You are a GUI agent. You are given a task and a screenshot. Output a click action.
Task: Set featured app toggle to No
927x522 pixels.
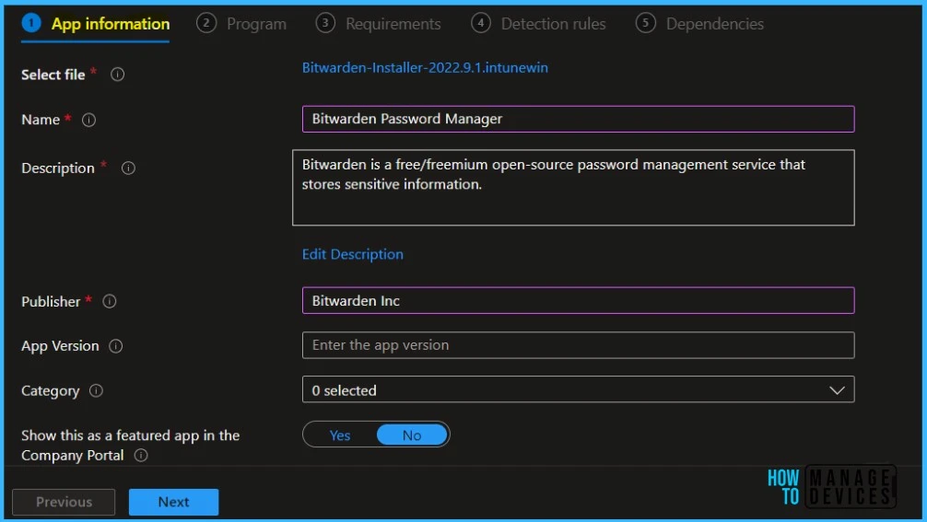click(412, 435)
